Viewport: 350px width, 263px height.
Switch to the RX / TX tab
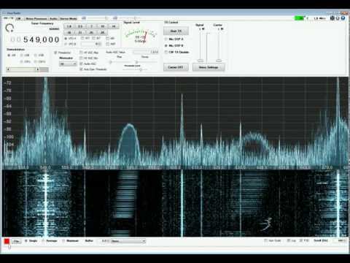pyautogui.click(x=9, y=18)
